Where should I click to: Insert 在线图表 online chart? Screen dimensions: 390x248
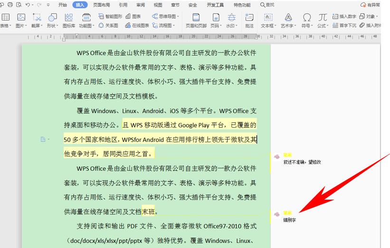coord(137,25)
